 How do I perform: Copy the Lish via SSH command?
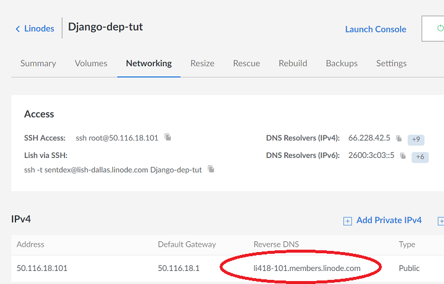(211, 169)
